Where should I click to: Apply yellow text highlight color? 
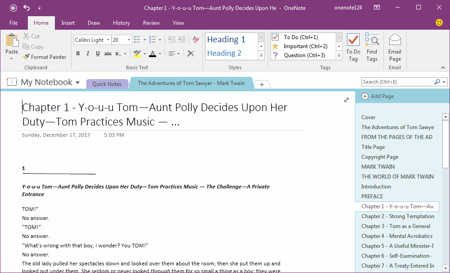point(137,54)
